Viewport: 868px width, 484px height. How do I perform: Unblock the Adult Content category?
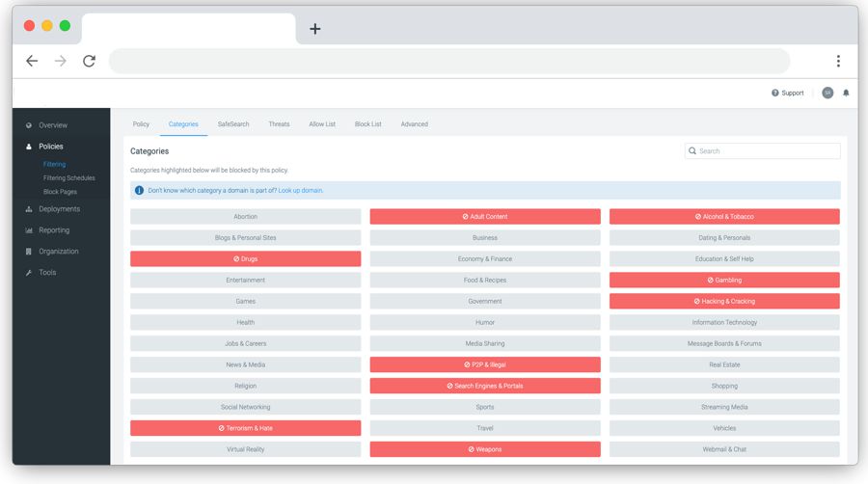(x=485, y=216)
